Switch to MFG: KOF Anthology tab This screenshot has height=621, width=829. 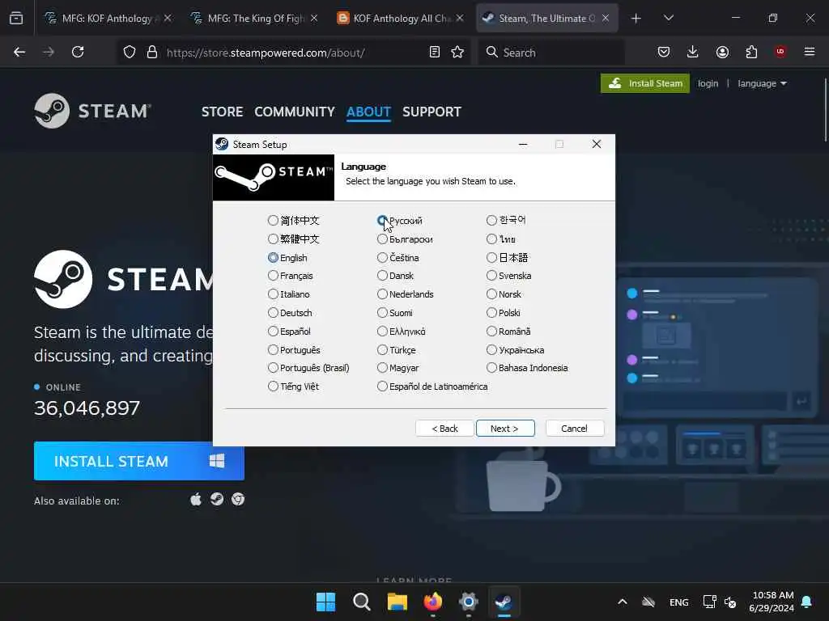click(108, 18)
